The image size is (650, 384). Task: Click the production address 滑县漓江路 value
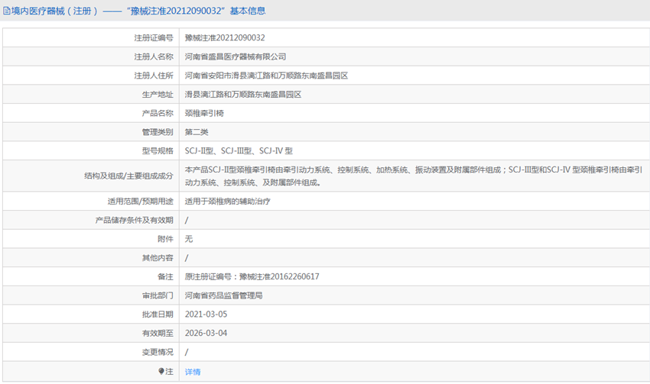(243, 95)
